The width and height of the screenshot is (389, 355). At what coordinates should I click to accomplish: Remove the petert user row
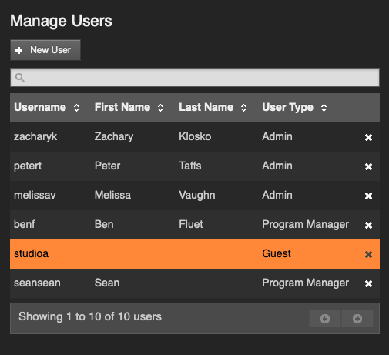tap(368, 166)
